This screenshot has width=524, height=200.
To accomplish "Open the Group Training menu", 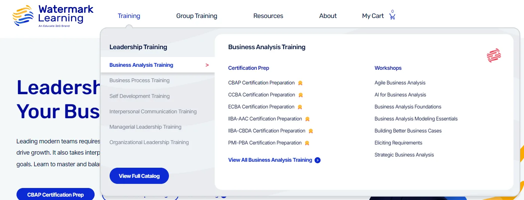I will [197, 16].
